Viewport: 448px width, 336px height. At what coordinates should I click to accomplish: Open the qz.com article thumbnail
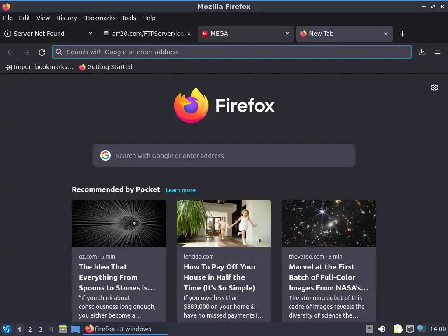[119, 223]
